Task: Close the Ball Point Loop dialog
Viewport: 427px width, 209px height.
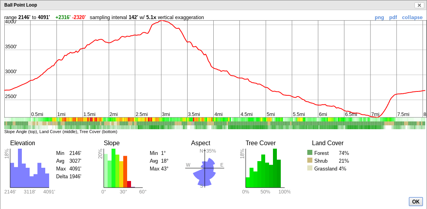Action: point(419,5)
